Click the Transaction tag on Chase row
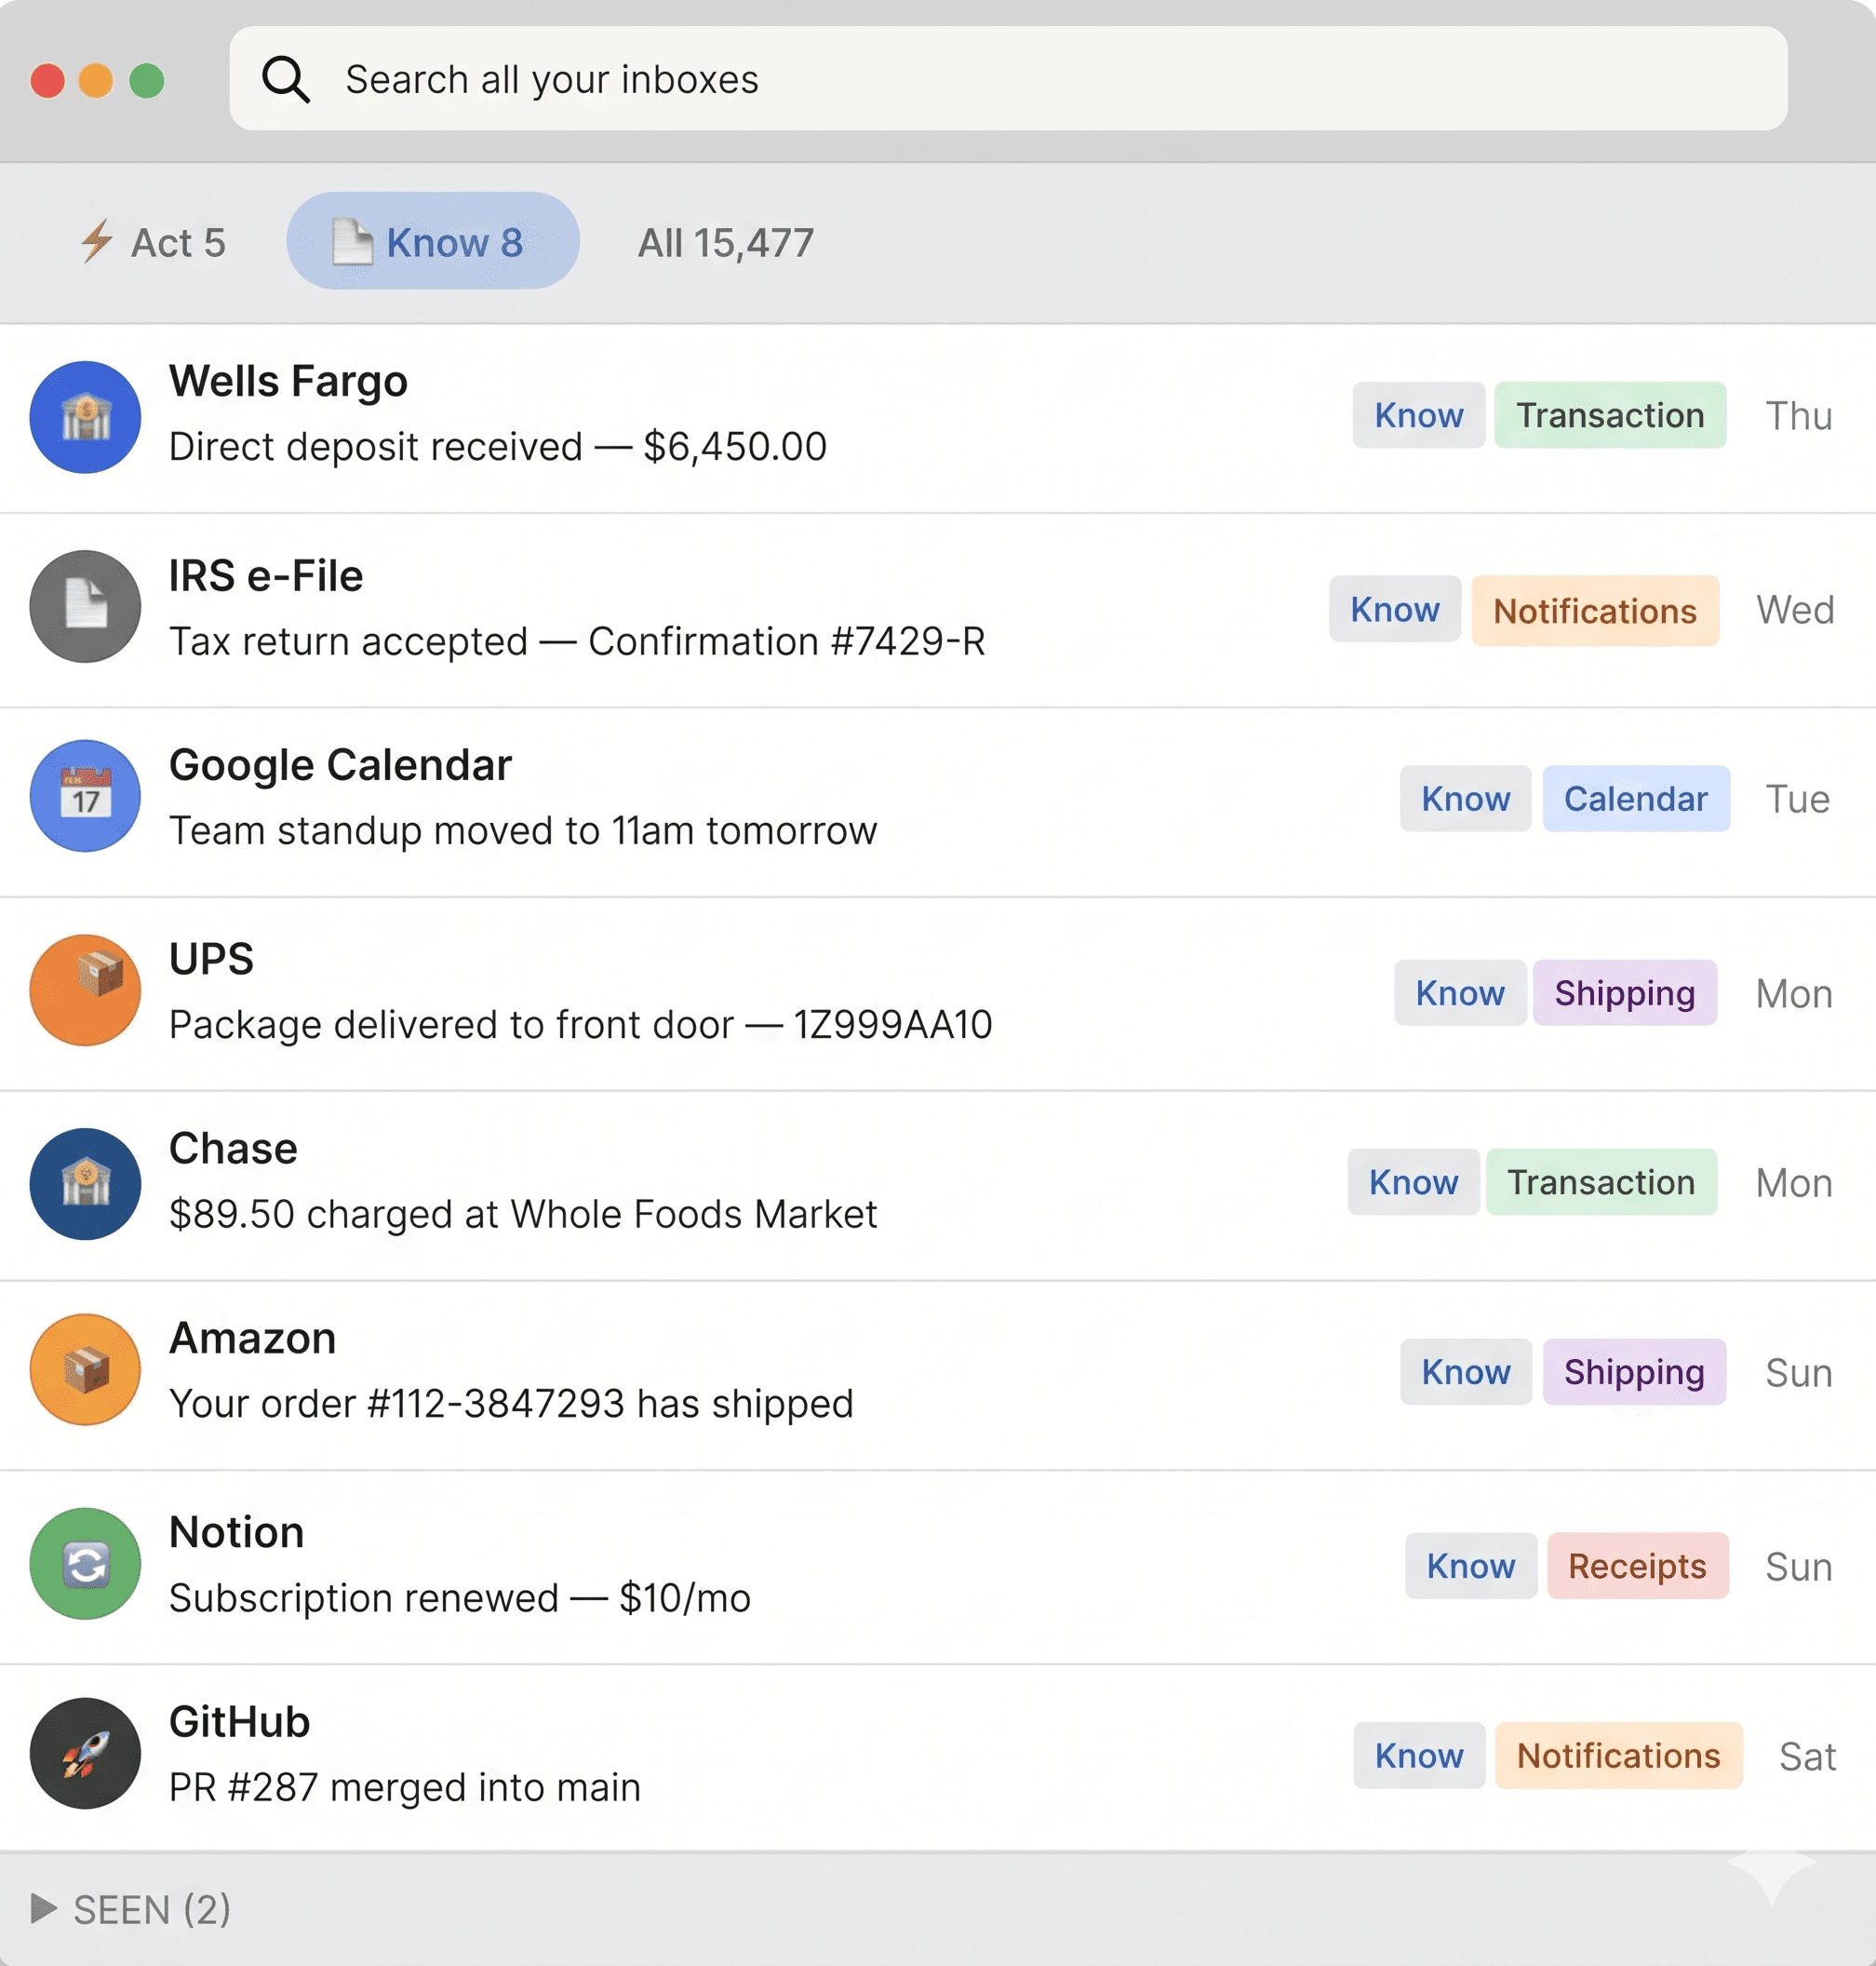Image resolution: width=1876 pixels, height=1966 pixels. [x=1601, y=1181]
